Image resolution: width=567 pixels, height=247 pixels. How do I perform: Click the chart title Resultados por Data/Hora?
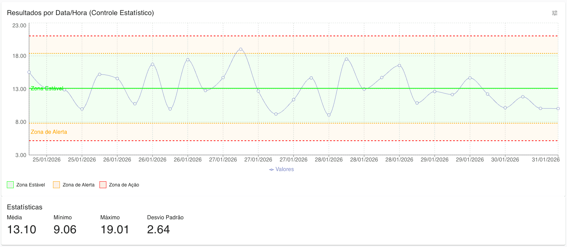click(x=80, y=13)
